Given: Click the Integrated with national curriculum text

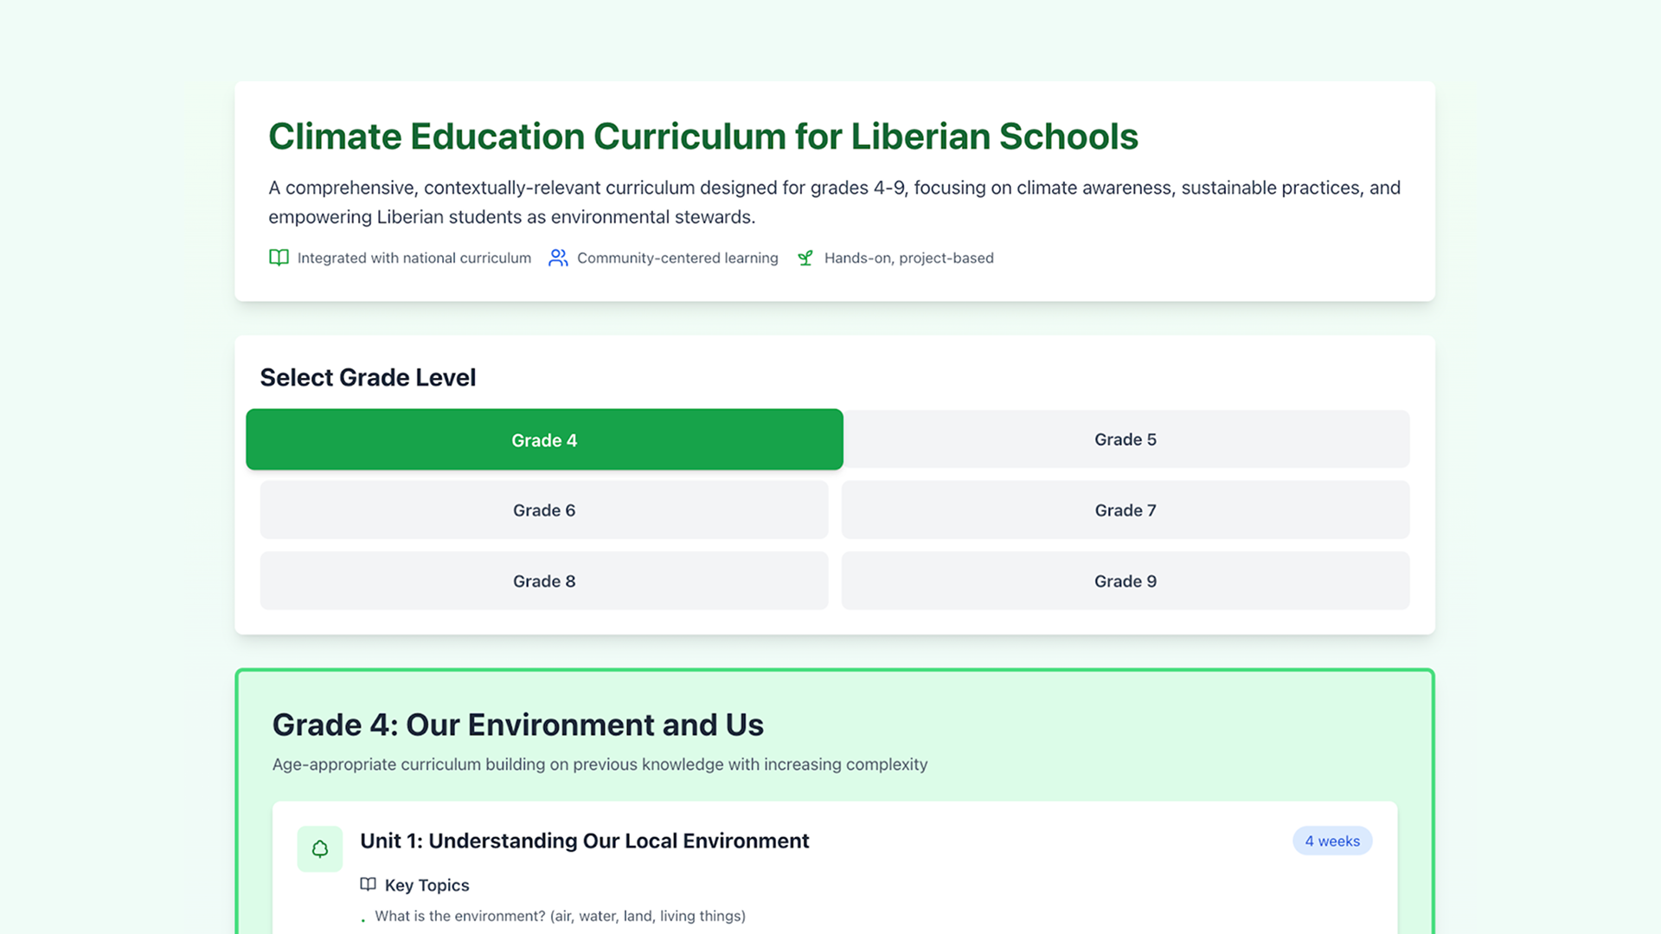Looking at the screenshot, I should pyautogui.click(x=414, y=258).
